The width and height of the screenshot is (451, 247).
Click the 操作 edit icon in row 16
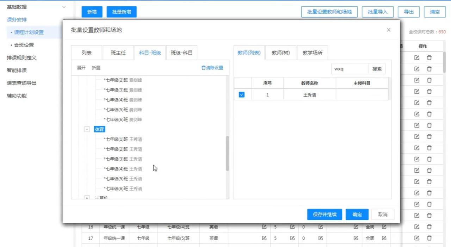pos(417,227)
